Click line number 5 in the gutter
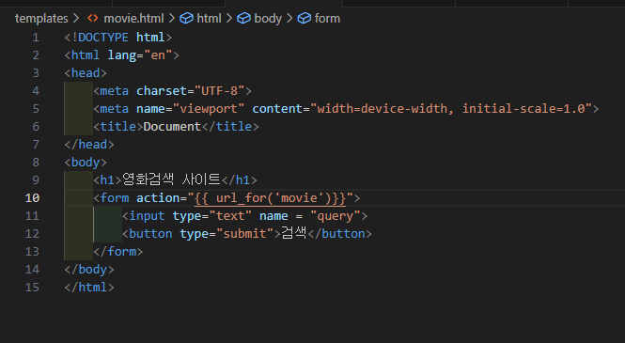Viewport: 625px width, 343px height. (36, 109)
